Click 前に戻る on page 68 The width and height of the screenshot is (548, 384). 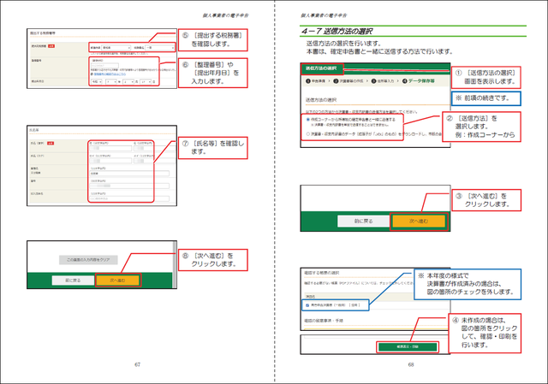pyautogui.click(x=363, y=221)
